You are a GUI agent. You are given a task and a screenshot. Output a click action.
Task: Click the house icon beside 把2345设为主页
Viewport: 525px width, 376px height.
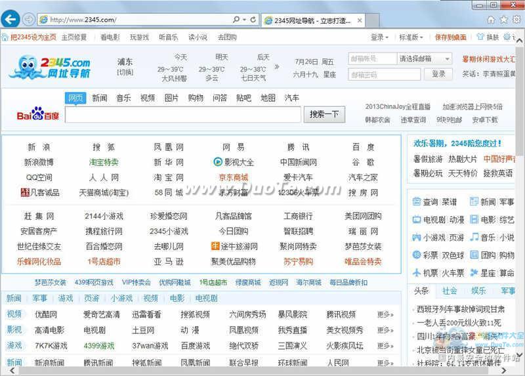pos(5,37)
